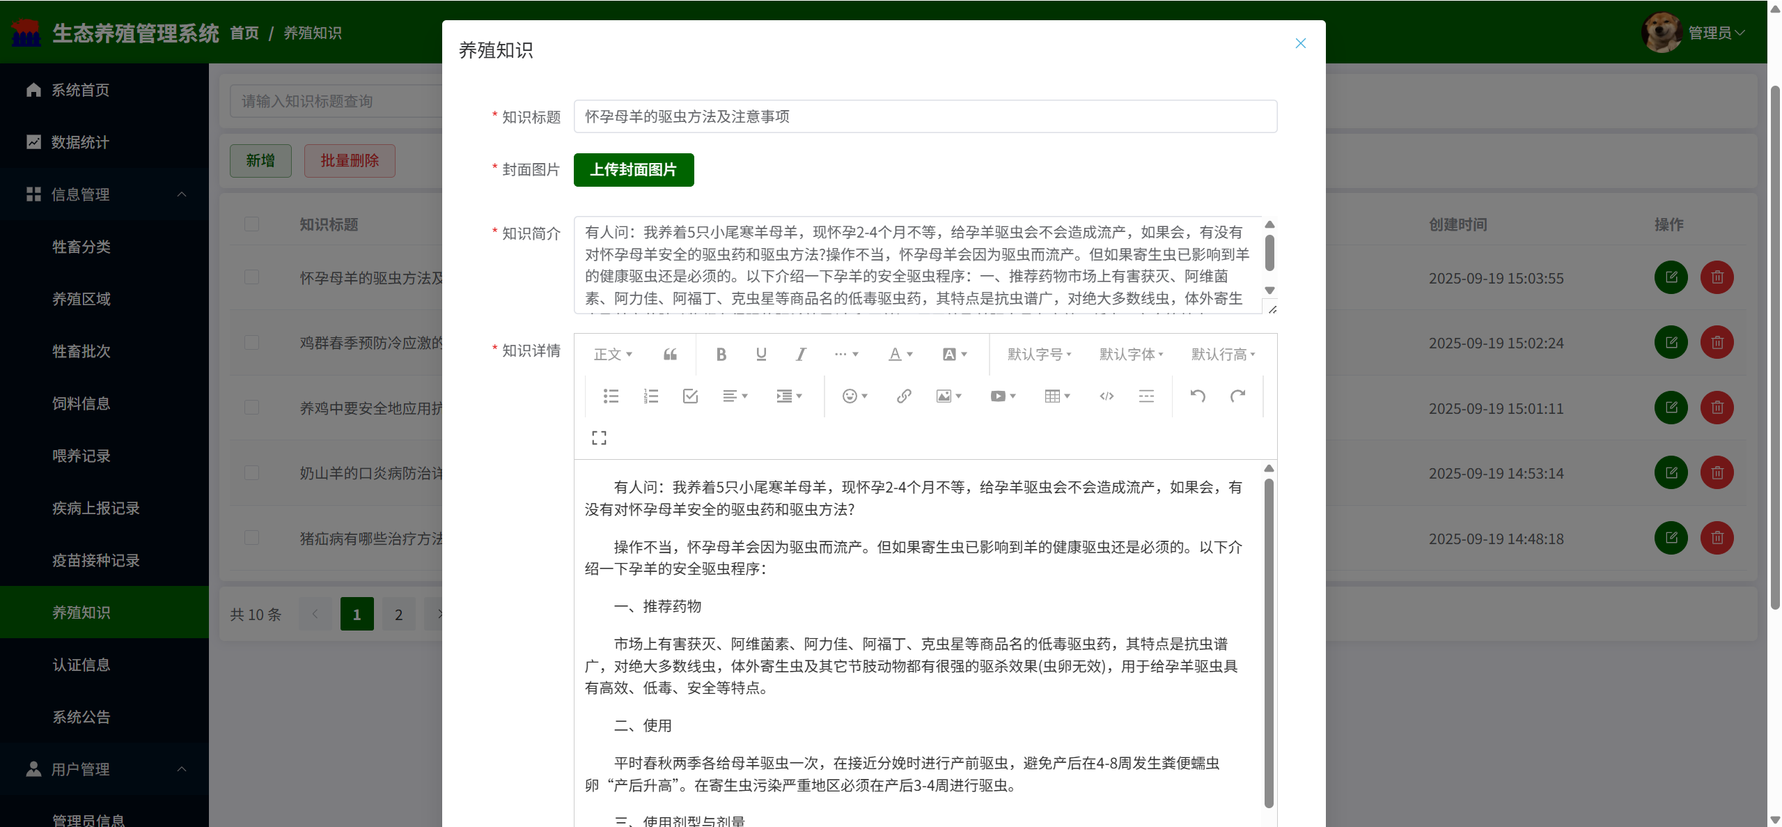Go to 数据统计 in the sidebar
This screenshot has height=827, width=1782.
coord(80,142)
